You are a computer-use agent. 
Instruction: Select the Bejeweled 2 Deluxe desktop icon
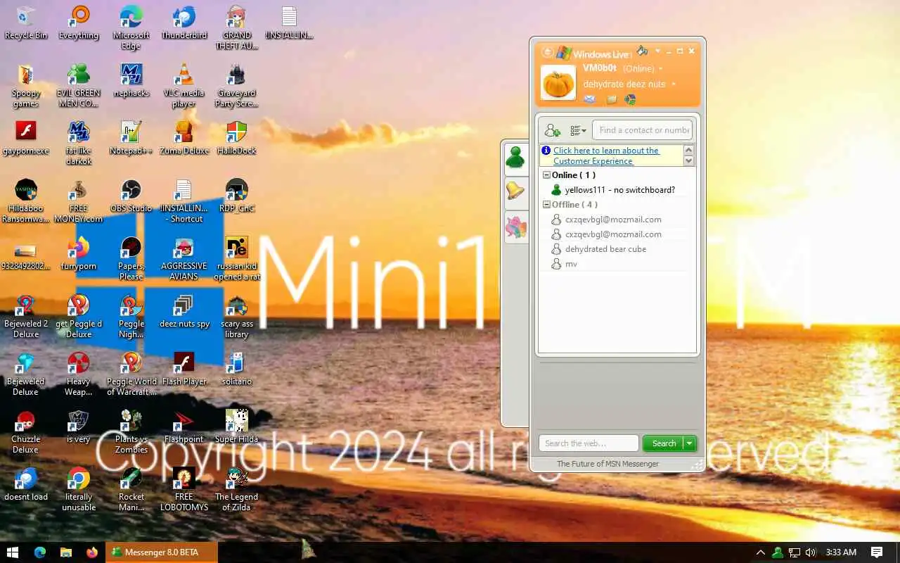click(26, 316)
